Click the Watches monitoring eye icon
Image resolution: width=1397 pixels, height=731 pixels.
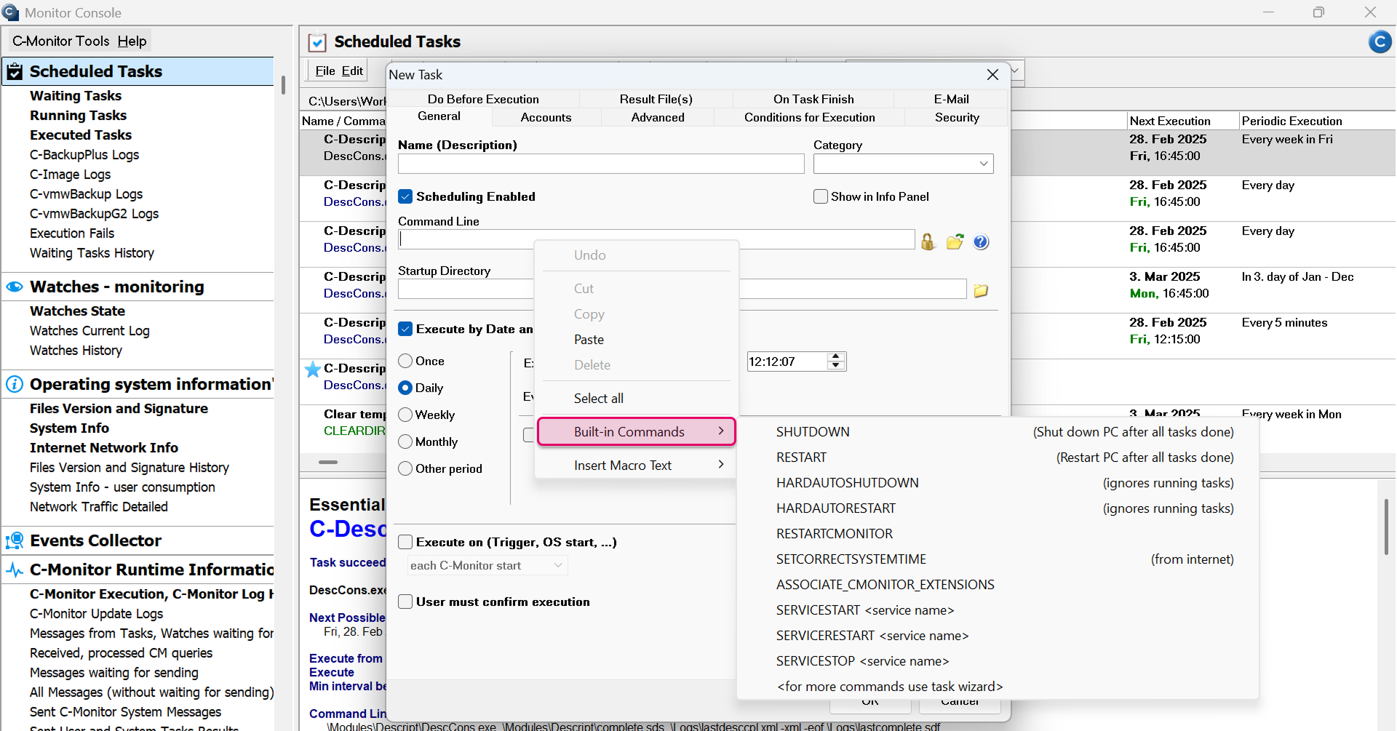(x=15, y=287)
